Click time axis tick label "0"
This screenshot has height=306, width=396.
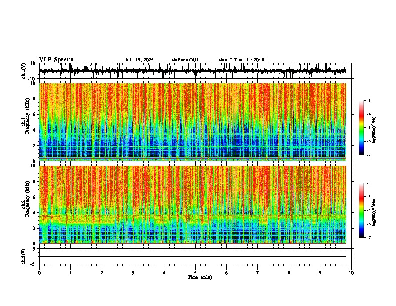(39, 273)
